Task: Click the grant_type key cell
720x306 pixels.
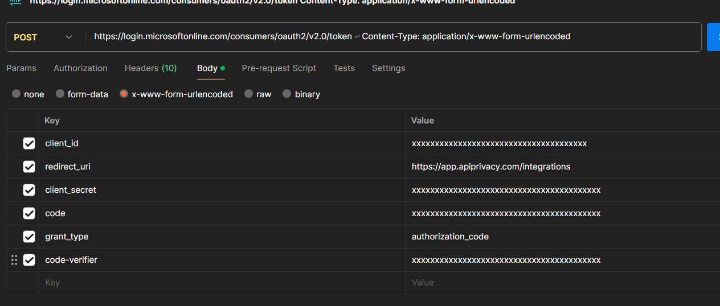Action: [222, 237]
